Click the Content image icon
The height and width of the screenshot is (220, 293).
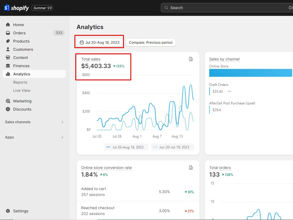[x=8, y=57]
